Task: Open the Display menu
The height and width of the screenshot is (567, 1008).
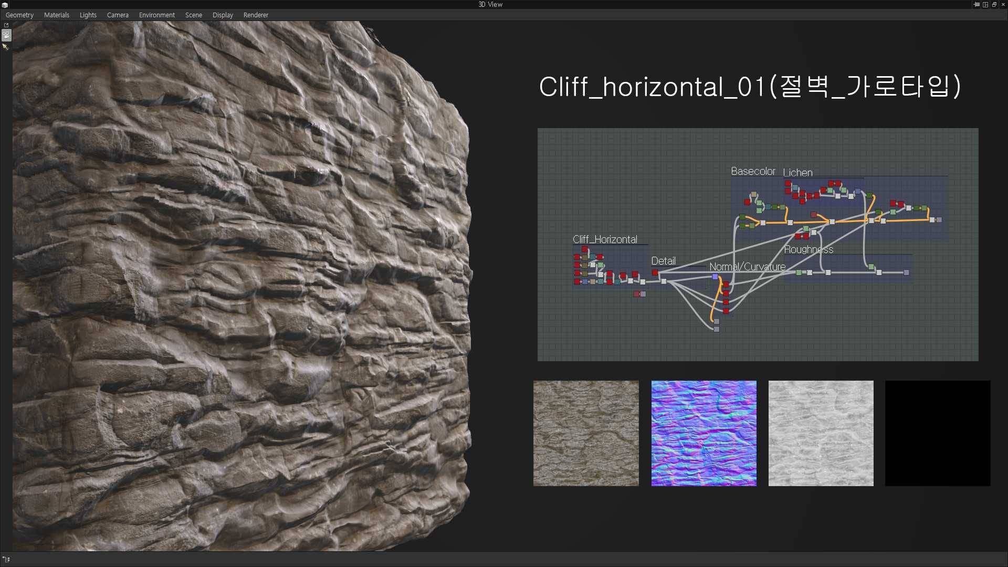Action: tap(223, 15)
